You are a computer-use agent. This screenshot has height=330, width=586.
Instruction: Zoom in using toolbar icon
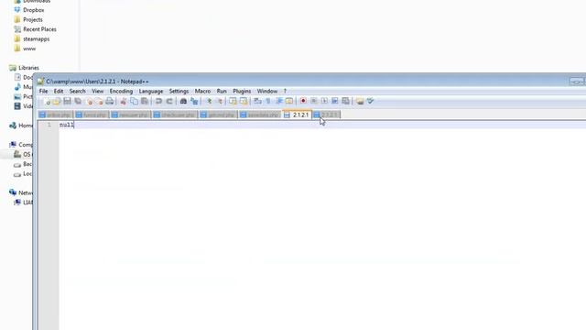click(x=209, y=101)
